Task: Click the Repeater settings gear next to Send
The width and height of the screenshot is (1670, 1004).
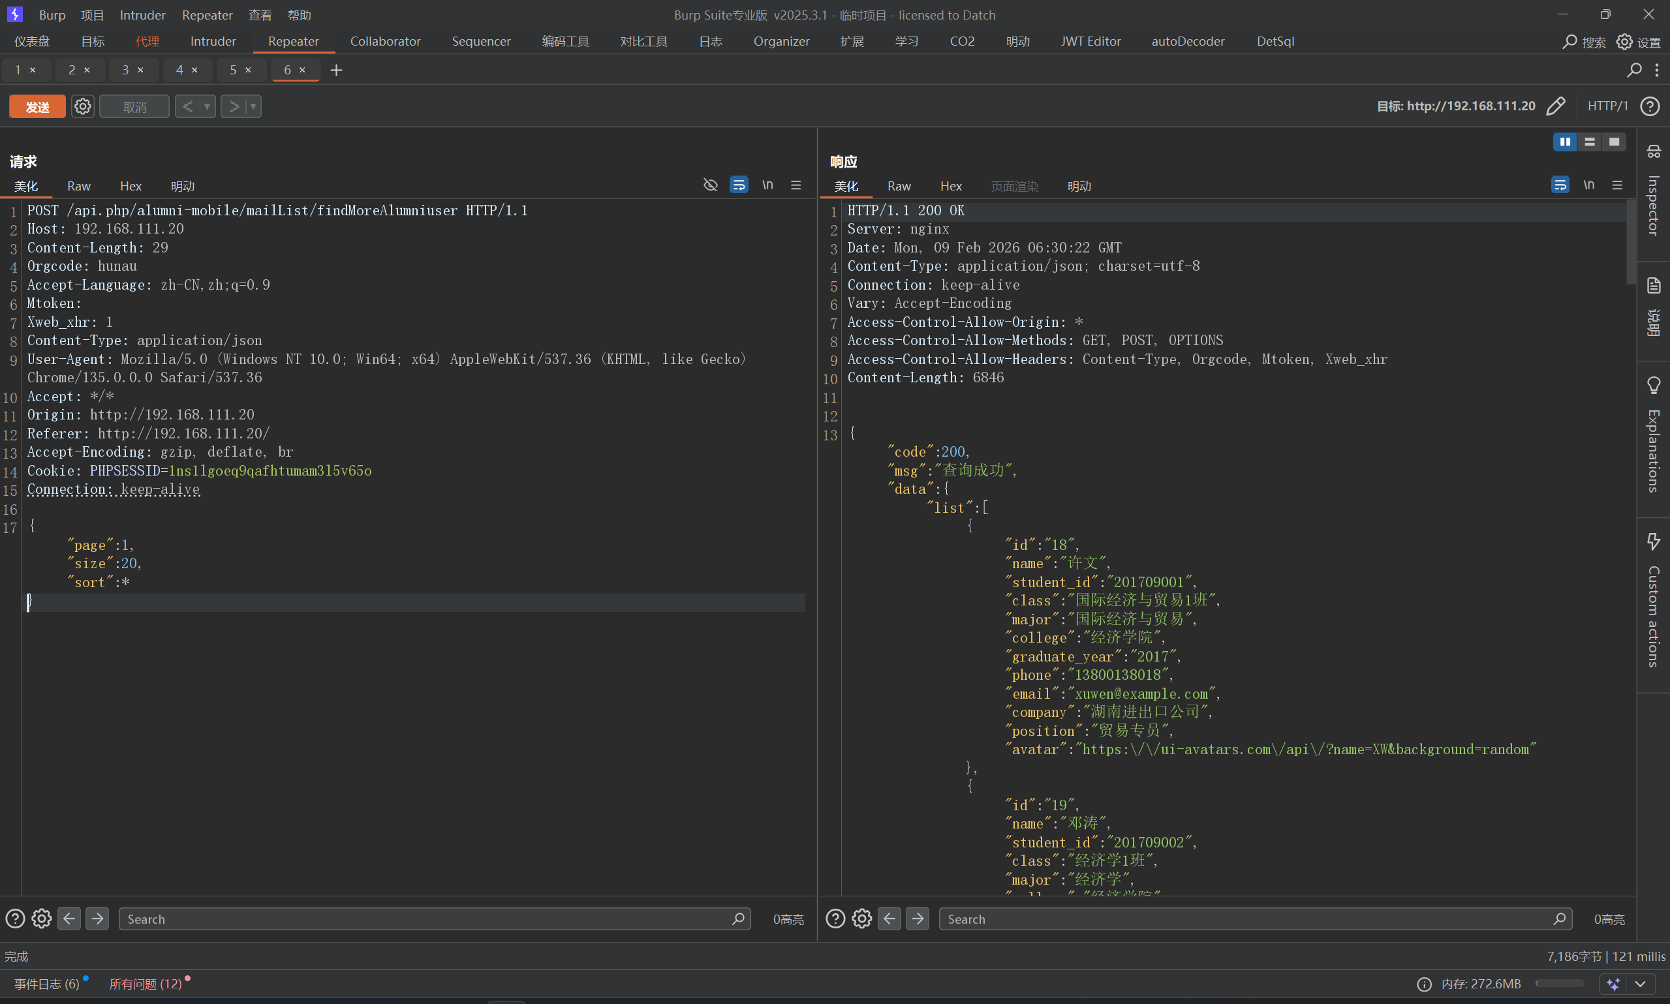Action: [82, 106]
